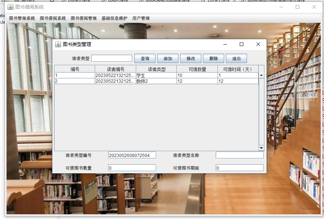Click the 读者类型 column header

157,69
